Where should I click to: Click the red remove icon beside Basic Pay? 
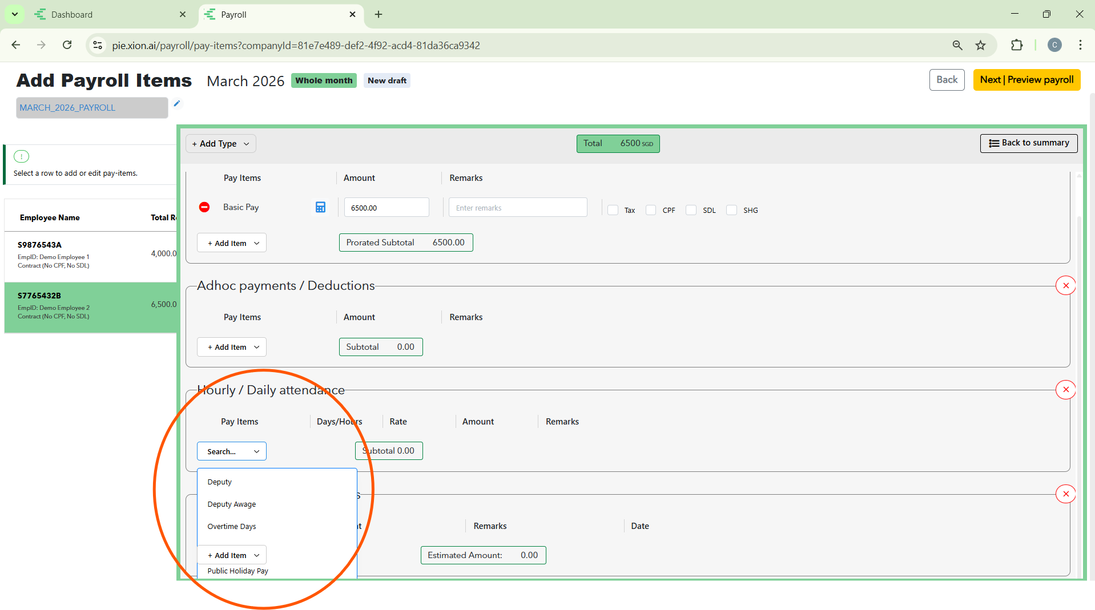[x=204, y=207]
